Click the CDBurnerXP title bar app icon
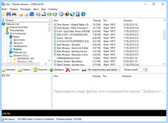 (x=3, y=4)
